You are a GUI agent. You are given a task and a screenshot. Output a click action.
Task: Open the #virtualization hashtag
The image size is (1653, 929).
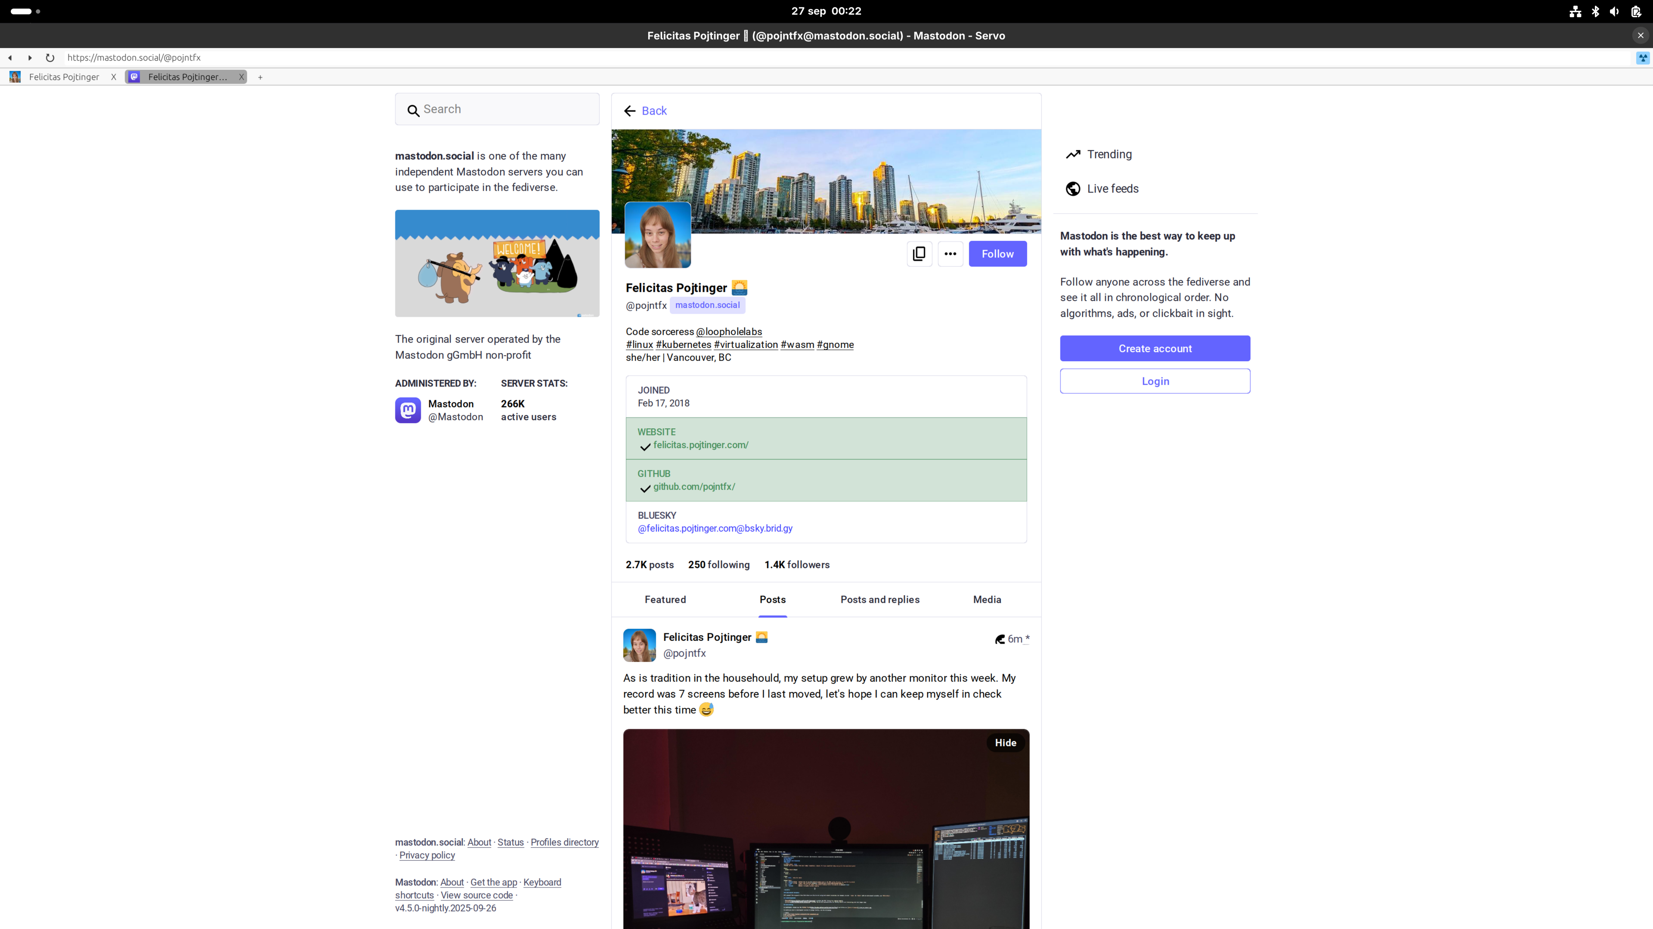point(746,344)
